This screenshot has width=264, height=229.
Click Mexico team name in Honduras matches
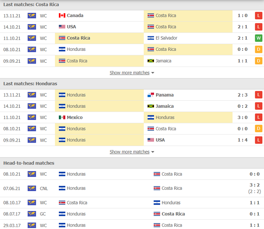click(74, 117)
